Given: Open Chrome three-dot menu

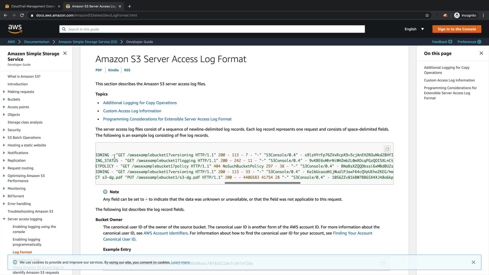Looking at the screenshot, I should tap(483, 15).
